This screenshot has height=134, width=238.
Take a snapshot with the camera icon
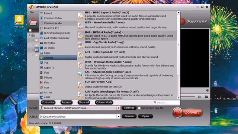(x=199, y=97)
